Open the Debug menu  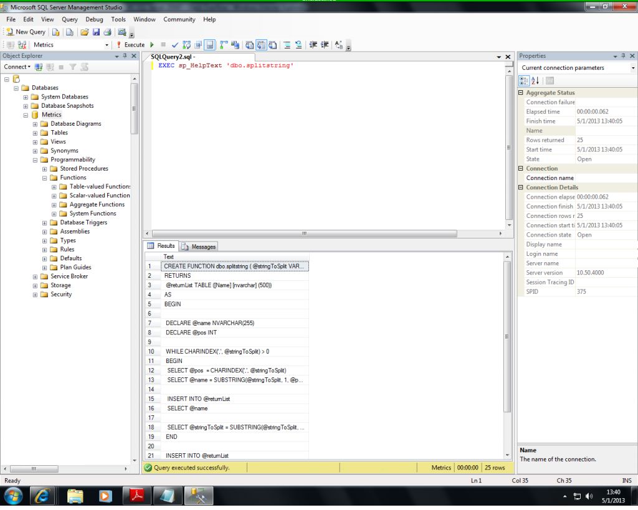[94, 19]
